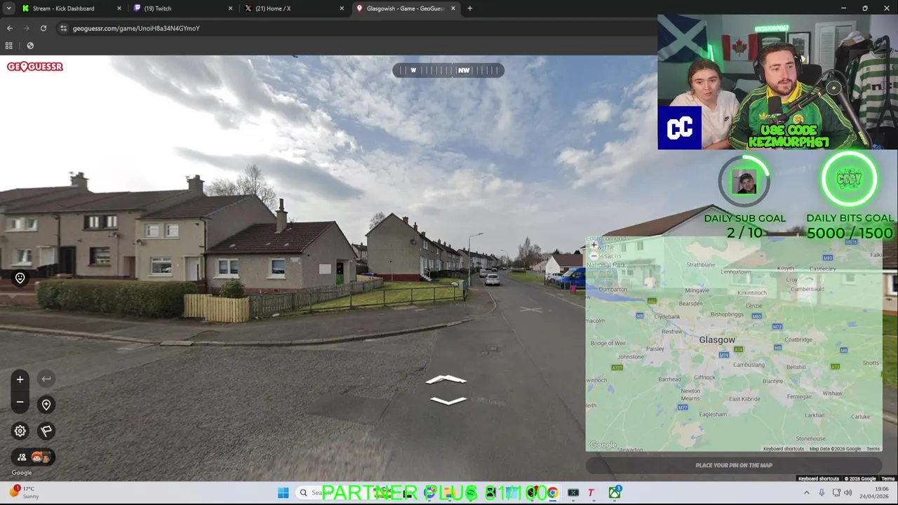Click Dumbarton label on the map

pos(613,289)
